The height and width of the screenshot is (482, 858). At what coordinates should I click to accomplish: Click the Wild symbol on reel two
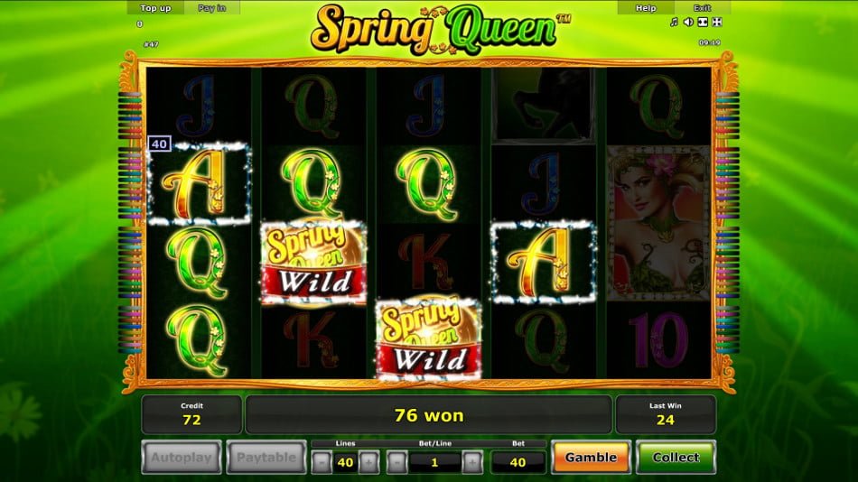coord(313,263)
